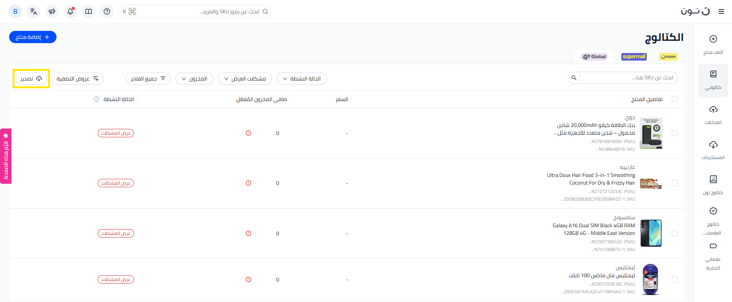The image size is (732, 302).
Task: Open the غارنييه Ultra Doux product thumbnail
Action: pyautogui.click(x=651, y=183)
